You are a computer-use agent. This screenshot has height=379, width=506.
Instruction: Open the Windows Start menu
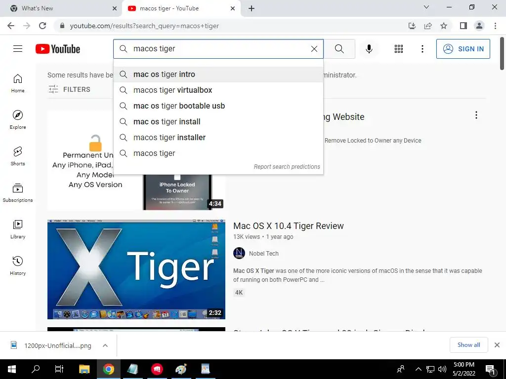[x=12, y=369]
